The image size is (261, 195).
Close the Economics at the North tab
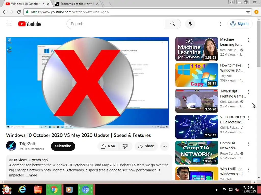point(98,4)
